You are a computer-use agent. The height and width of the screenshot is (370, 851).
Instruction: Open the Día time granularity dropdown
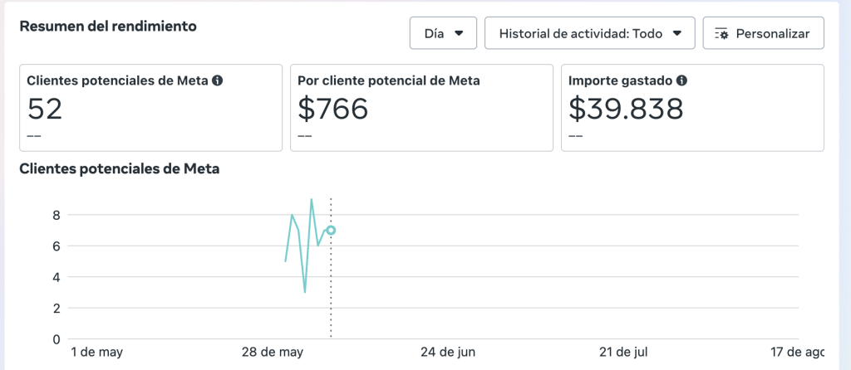[443, 34]
